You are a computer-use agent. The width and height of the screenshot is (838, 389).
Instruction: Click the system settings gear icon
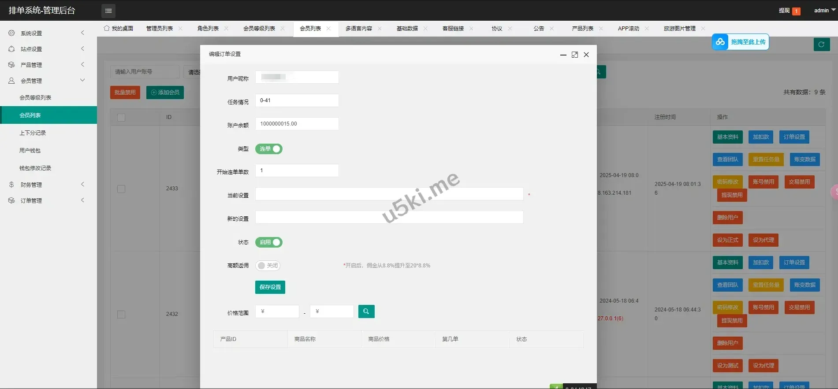(x=11, y=33)
